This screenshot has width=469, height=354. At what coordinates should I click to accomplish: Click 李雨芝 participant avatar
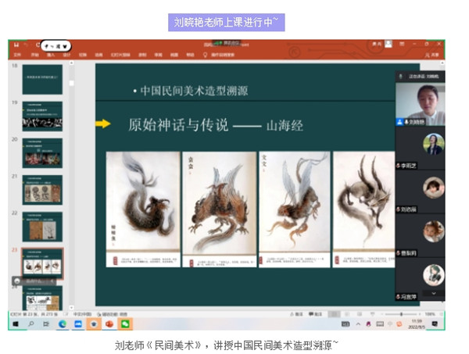tap(433, 144)
